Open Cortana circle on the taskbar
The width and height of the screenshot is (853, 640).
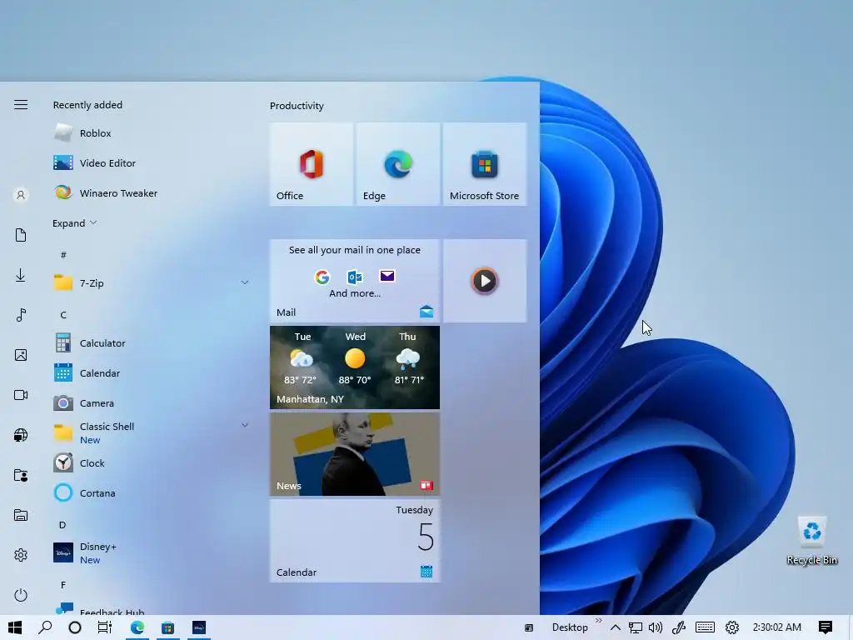(x=75, y=627)
